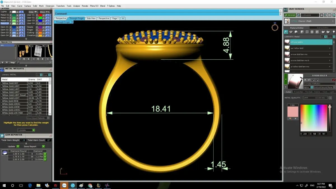The width and height of the screenshot is (336, 189).
Task: Select 'a Yellow Gold lam mo' material
Action: (x=308, y=67)
